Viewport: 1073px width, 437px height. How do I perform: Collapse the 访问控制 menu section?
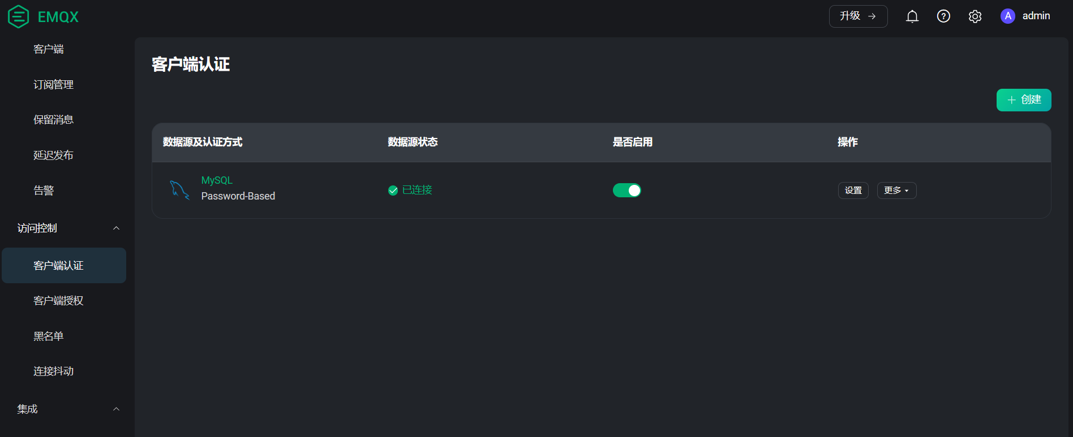click(116, 228)
